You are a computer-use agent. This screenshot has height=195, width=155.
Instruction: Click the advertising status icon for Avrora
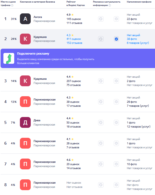[x=101, y=19]
